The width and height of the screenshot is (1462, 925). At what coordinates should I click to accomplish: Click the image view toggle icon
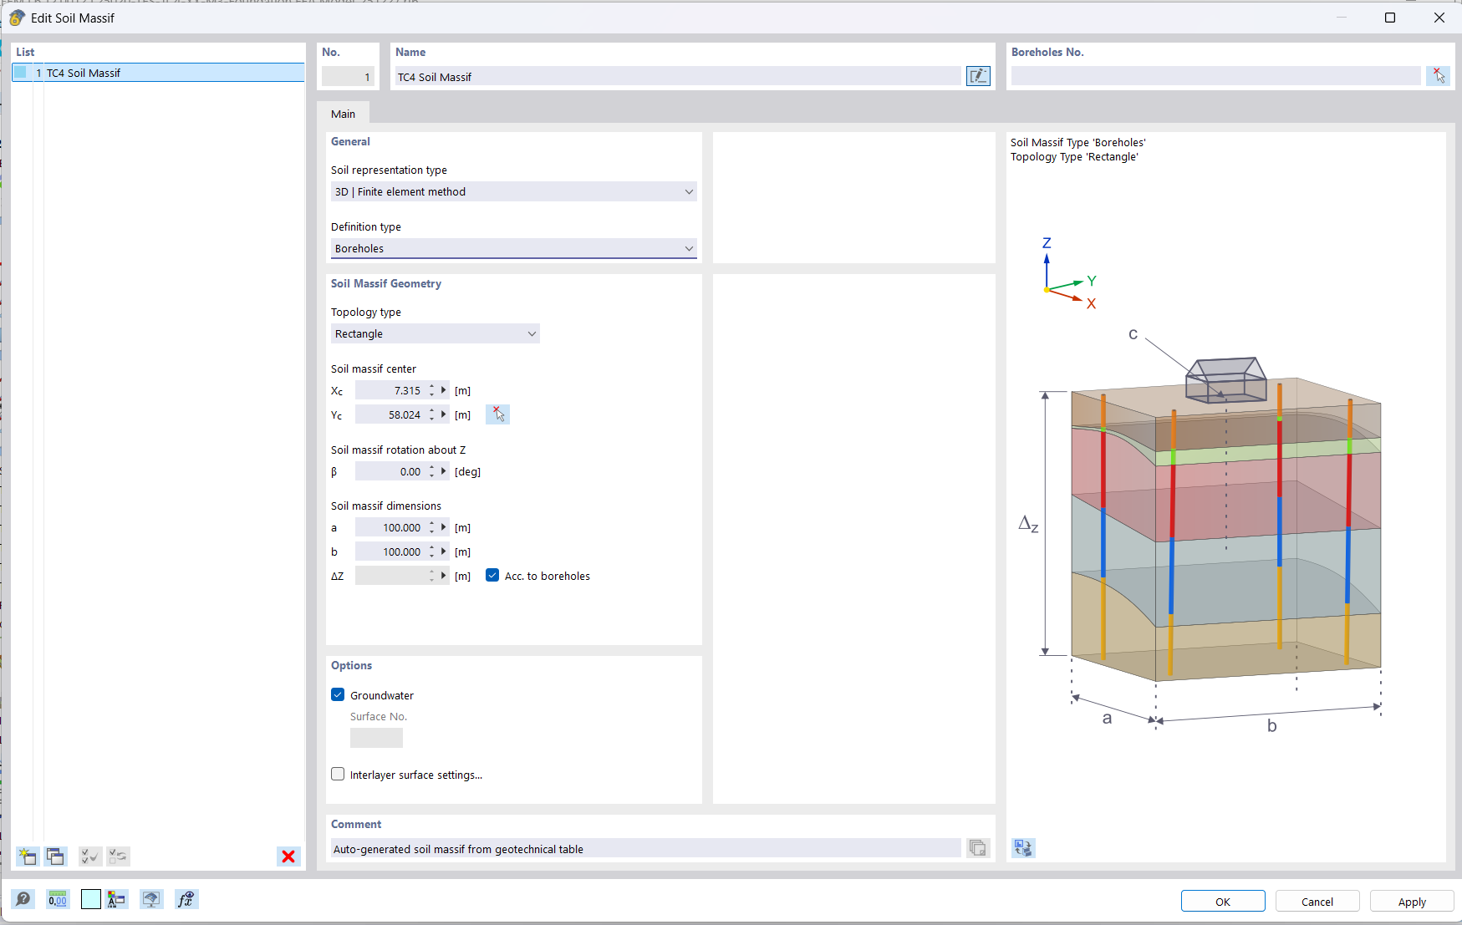[x=1023, y=848]
